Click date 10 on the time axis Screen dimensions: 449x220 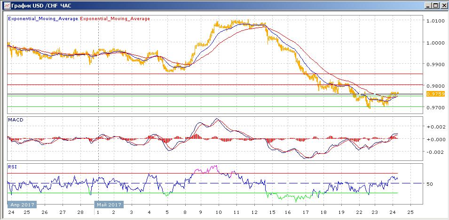point(218,212)
